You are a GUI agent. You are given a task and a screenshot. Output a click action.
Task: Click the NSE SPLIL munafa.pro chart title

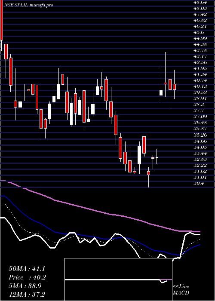click(x=28, y=5)
